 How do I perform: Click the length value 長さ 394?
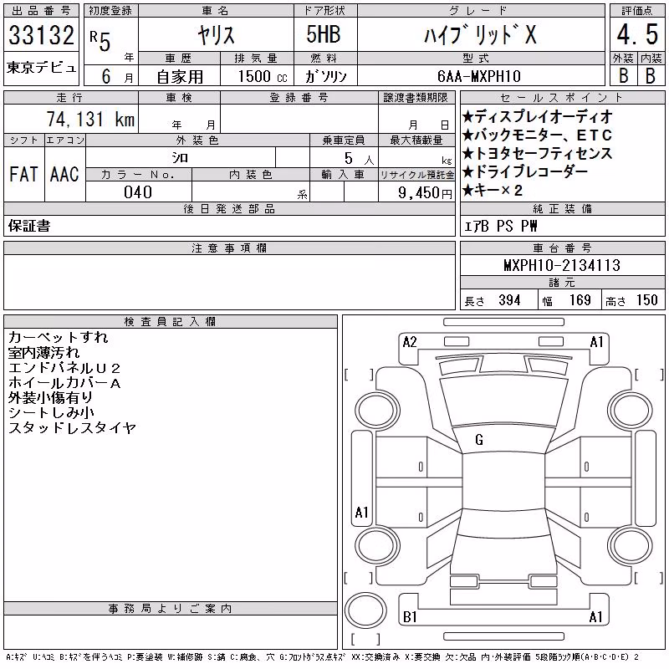point(493,300)
